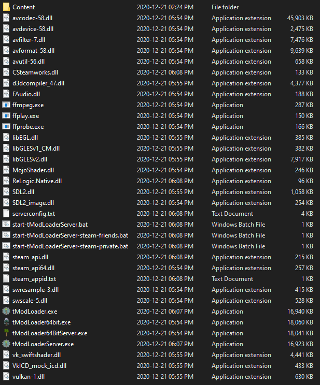Click the tModLoader64BitServer.exe tree icon
Viewport: 320px width, 385px height.
6,333
